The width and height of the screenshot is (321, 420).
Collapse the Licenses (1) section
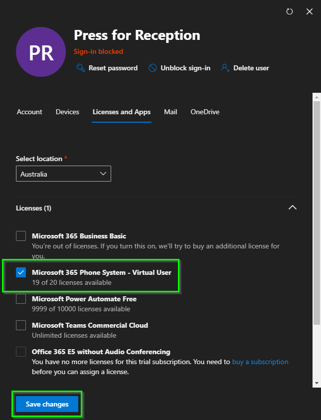pos(293,208)
